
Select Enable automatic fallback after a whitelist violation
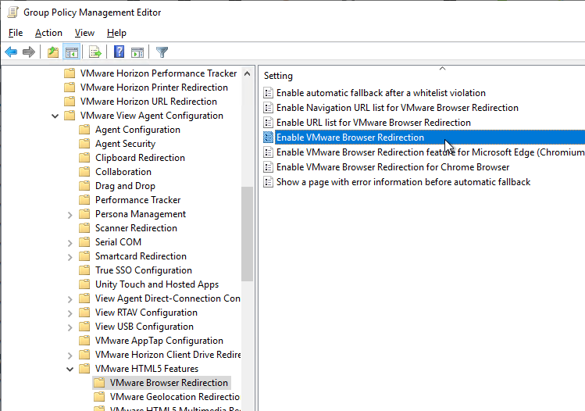tap(381, 92)
